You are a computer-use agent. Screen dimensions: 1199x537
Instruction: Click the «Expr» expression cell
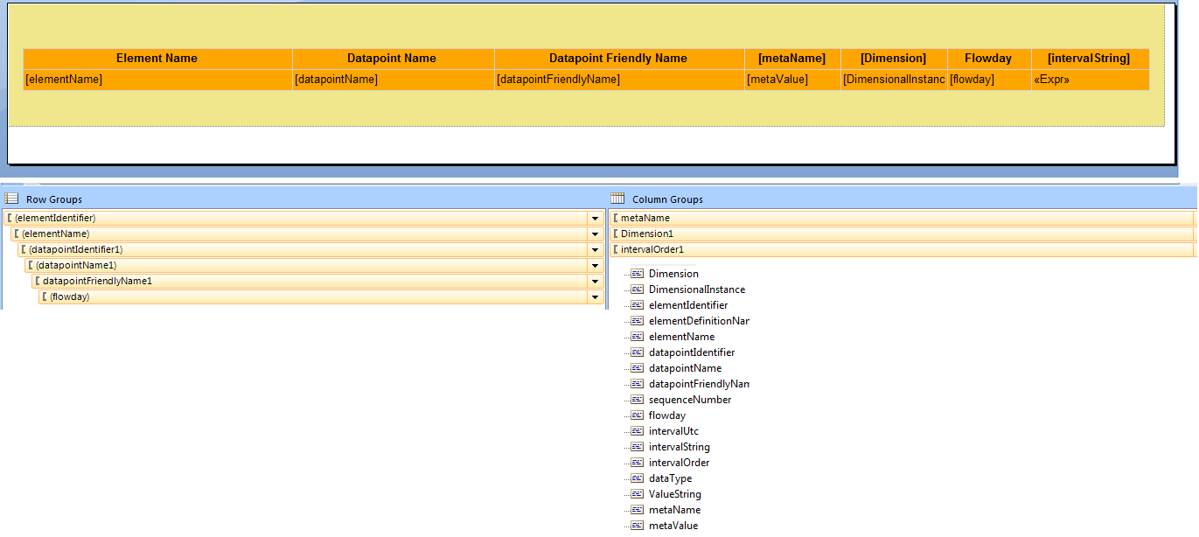tap(1090, 80)
